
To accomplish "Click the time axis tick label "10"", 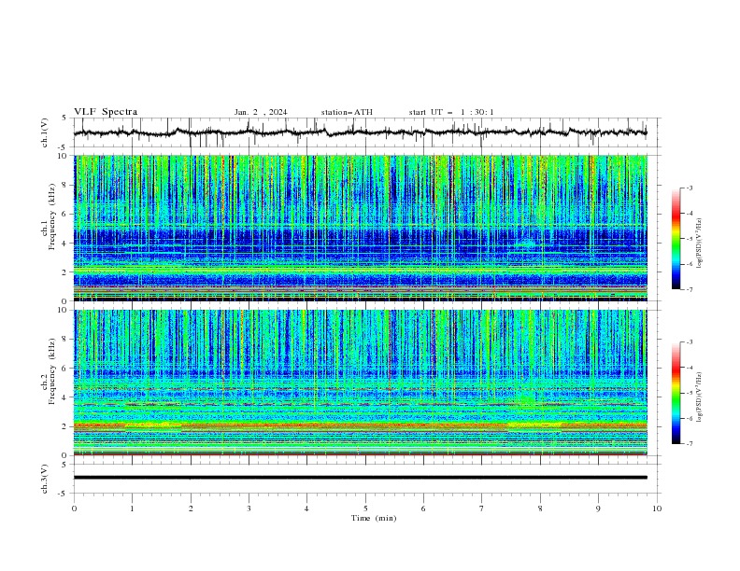I will click(657, 508).
